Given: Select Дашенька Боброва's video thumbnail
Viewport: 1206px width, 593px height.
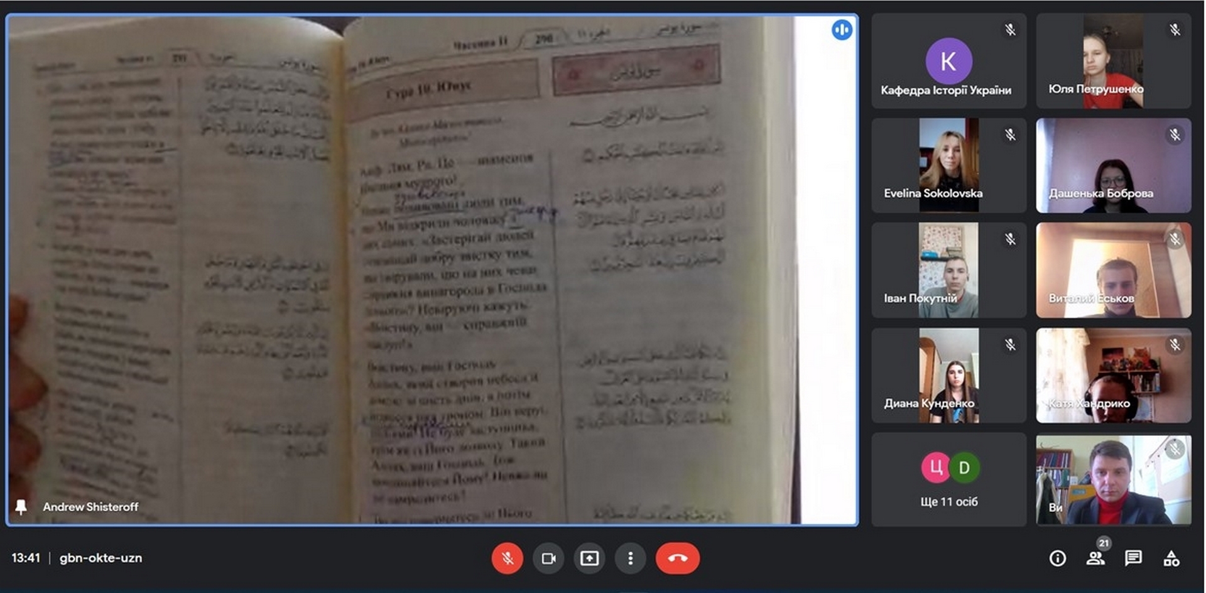Looking at the screenshot, I should [x=1113, y=165].
